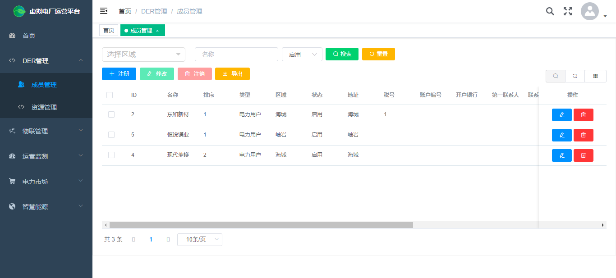Expand the 物联管理 sidebar menu
This screenshot has height=278, width=616.
tap(46, 131)
